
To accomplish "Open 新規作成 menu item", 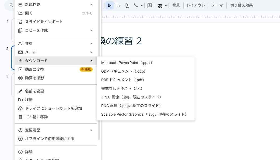I will 56,5.
